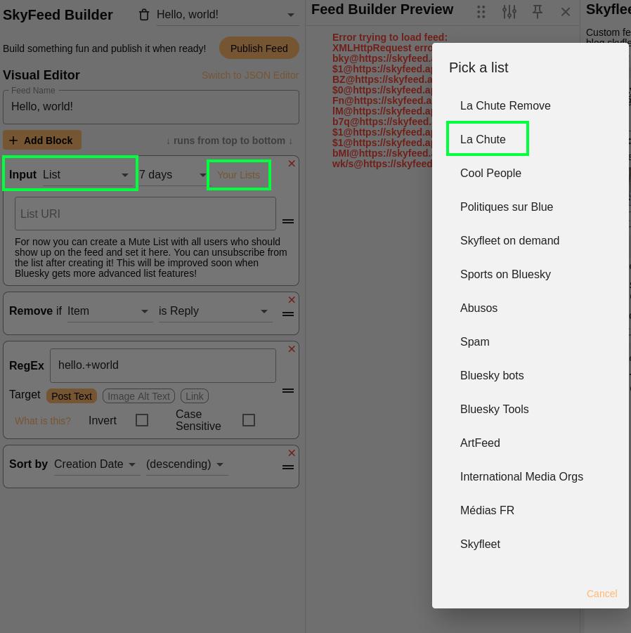Click the List URI input field

click(145, 214)
